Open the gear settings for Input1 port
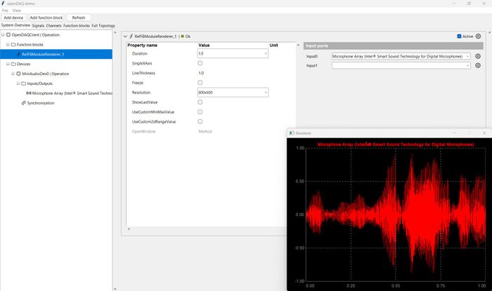 [478, 66]
